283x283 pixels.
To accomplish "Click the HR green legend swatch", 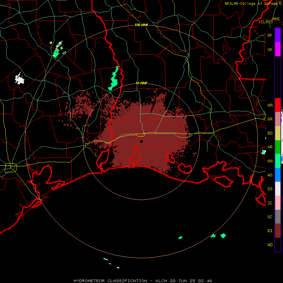I will pos(278,147).
